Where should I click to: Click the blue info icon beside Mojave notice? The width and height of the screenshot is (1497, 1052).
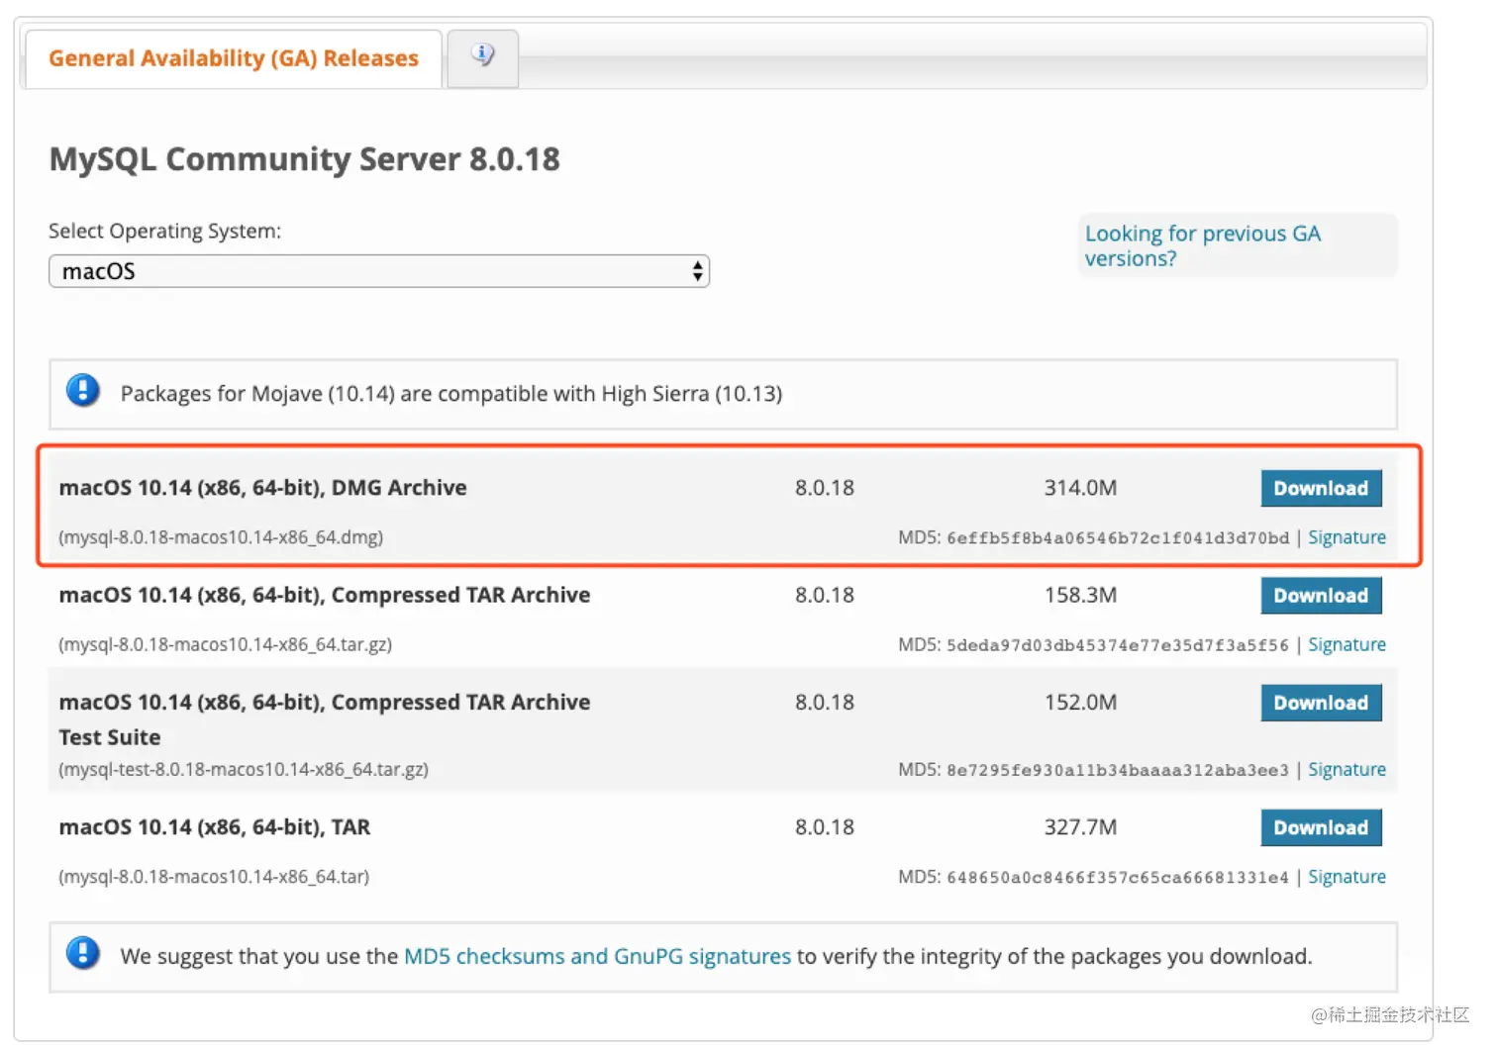pos(83,391)
